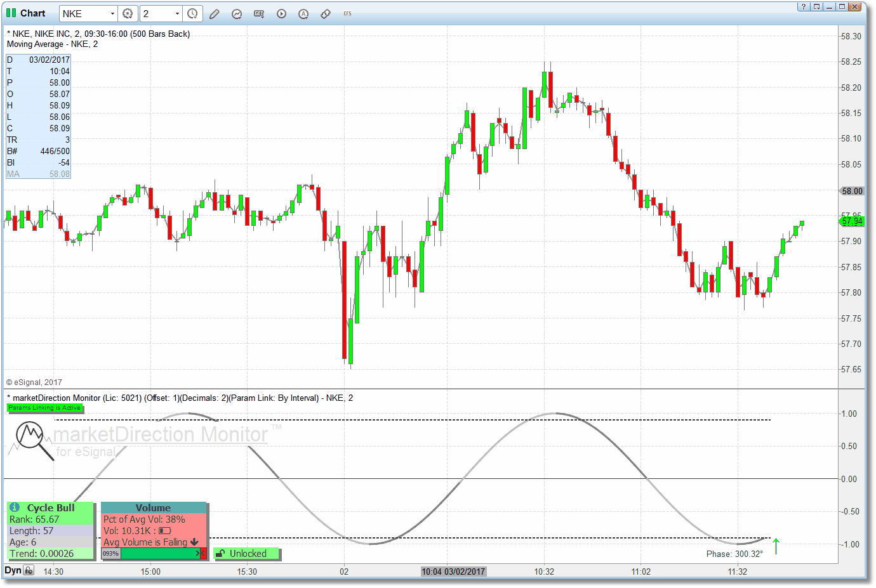876x588 pixels.
Task: Click the 10:04 03/02/2017 time marker
Action: click(x=453, y=572)
